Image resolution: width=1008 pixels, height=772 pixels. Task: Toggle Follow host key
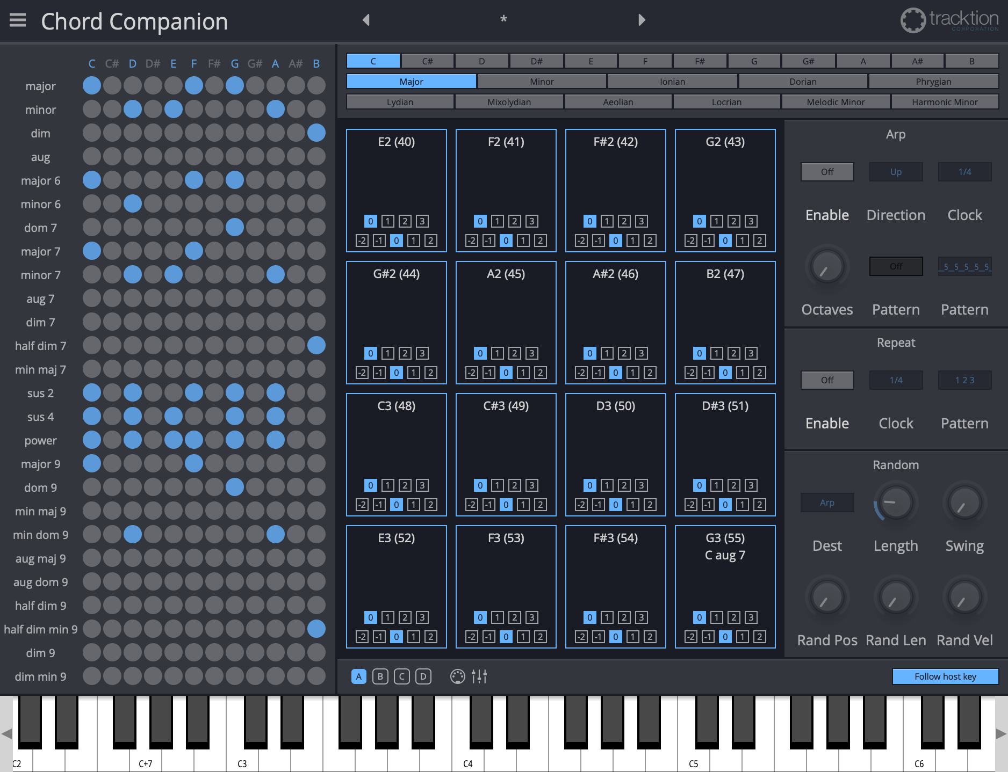945,676
